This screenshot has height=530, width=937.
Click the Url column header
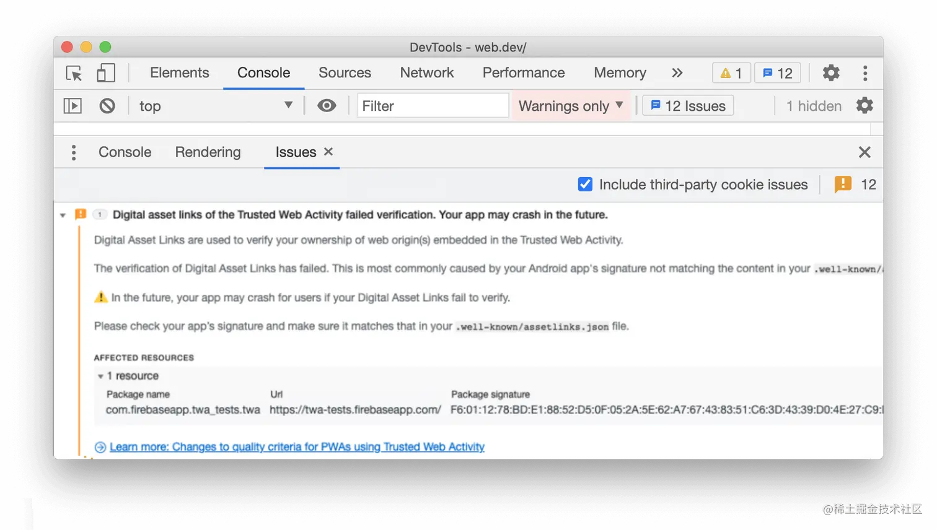(x=276, y=394)
